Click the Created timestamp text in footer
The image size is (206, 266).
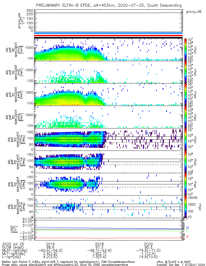[181, 264]
